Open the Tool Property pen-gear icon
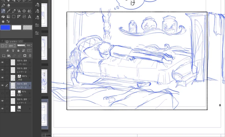 (x=37, y=11)
